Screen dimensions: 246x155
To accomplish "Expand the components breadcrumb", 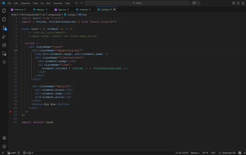I will tap(54, 14).
